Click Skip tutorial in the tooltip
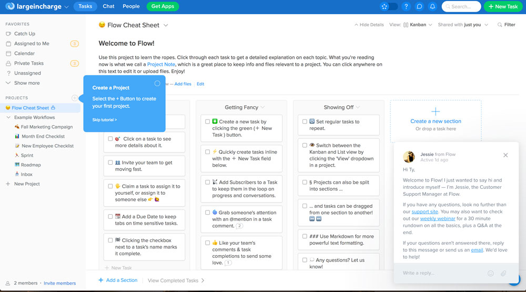This screenshot has height=292, width=526. pos(104,120)
